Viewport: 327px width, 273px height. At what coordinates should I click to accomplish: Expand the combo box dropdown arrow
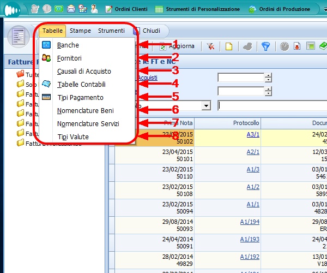(x=206, y=105)
